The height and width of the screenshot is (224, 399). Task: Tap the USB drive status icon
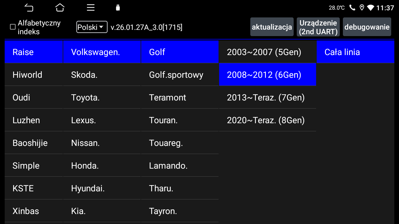pyautogui.click(x=118, y=8)
